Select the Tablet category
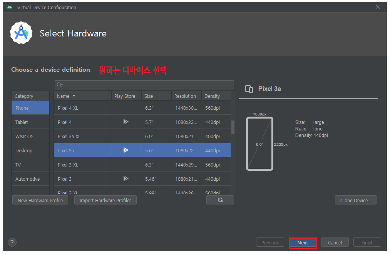Image resolution: width=390 pixels, height=254 pixels. click(30, 122)
